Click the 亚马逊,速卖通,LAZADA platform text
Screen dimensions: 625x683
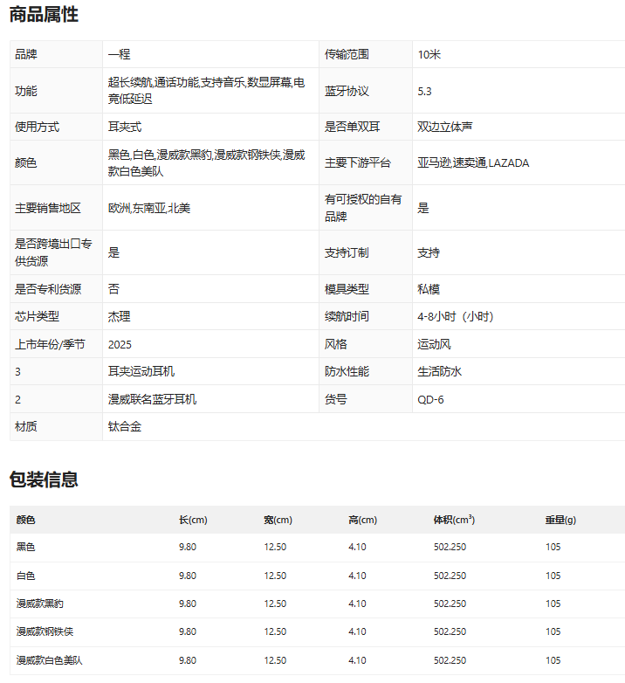(473, 162)
